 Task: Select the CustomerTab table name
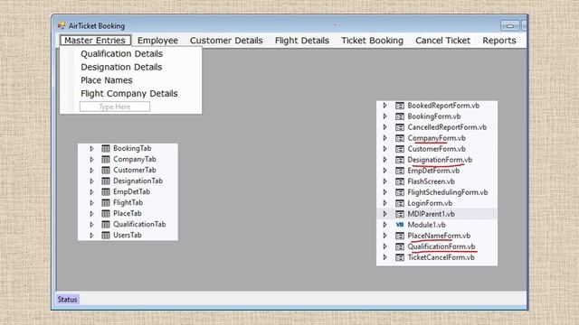(x=135, y=171)
